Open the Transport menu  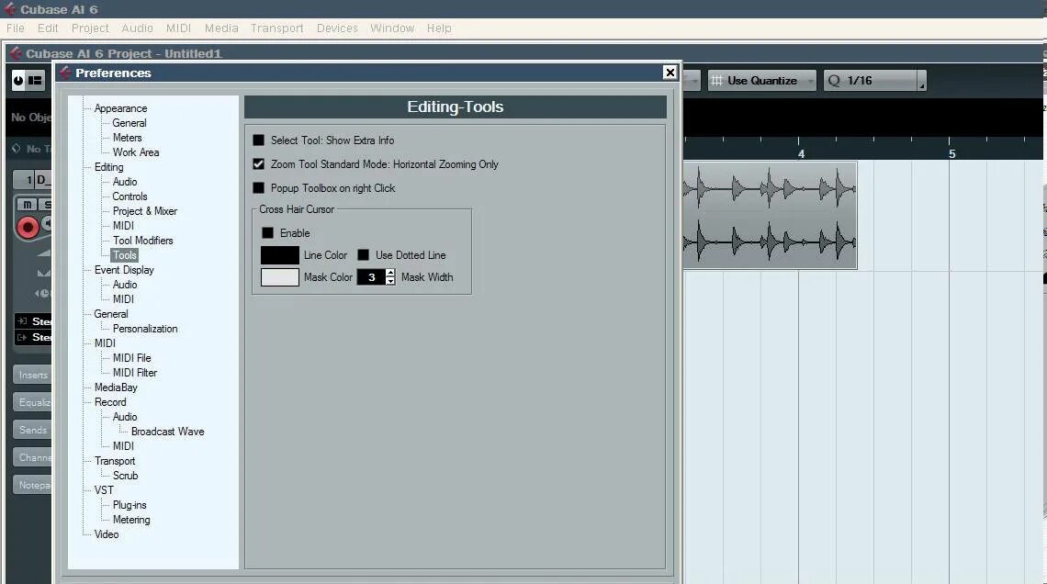[276, 28]
